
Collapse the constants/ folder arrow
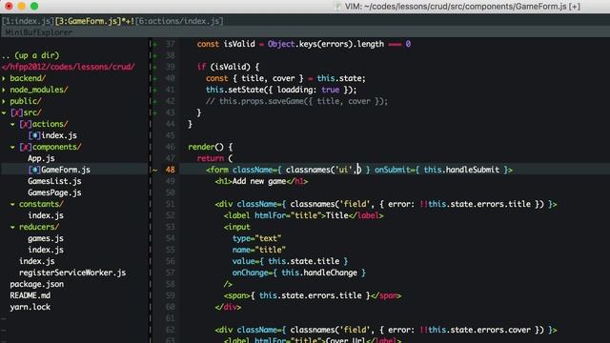(x=12, y=204)
